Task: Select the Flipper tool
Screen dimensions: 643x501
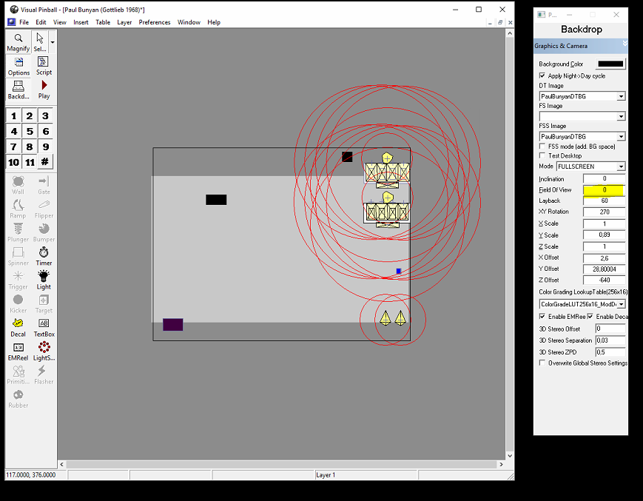Action: (x=44, y=209)
